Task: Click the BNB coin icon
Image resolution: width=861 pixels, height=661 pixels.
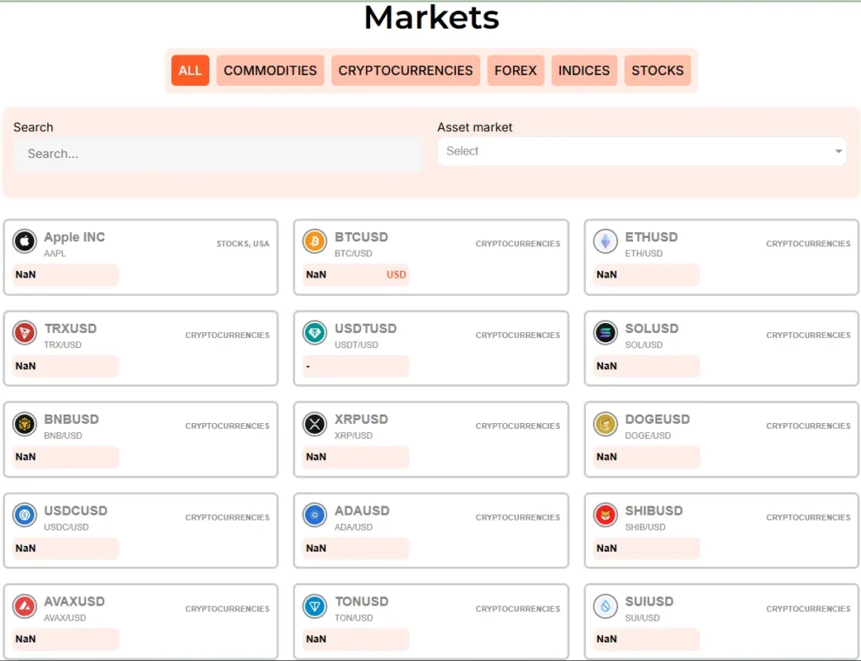Action: [x=24, y=424]
